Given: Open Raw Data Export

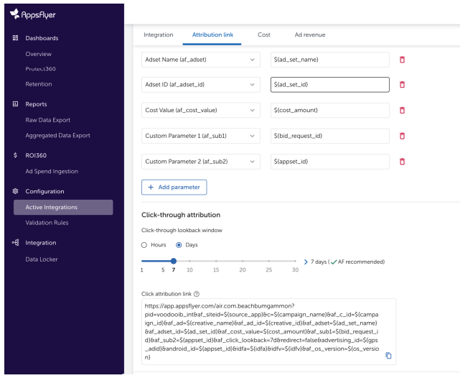Looking at the screenshot, I should click(x=48, y=120).
